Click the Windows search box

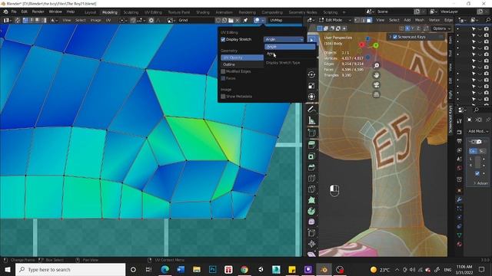[70, 270]
